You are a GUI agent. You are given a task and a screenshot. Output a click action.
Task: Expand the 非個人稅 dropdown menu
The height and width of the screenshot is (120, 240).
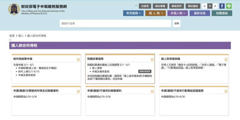pyautogui.click(x=178, y=13)
